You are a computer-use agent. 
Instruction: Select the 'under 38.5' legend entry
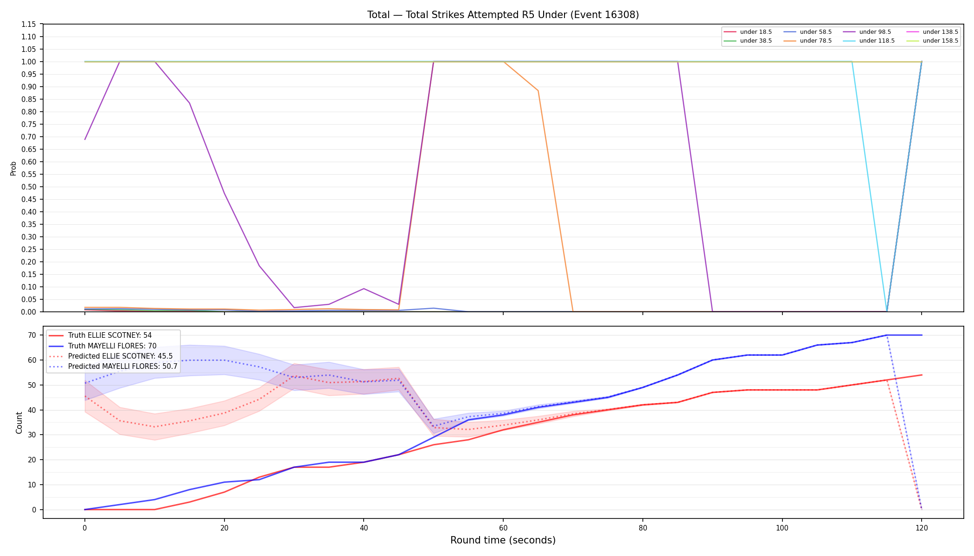point(748,41)
